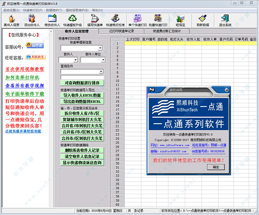The height and width of the screenshot is (215, 259).
Task: Click 合并省/市/区到大头笔 button
Action: [x=82, y=132]
